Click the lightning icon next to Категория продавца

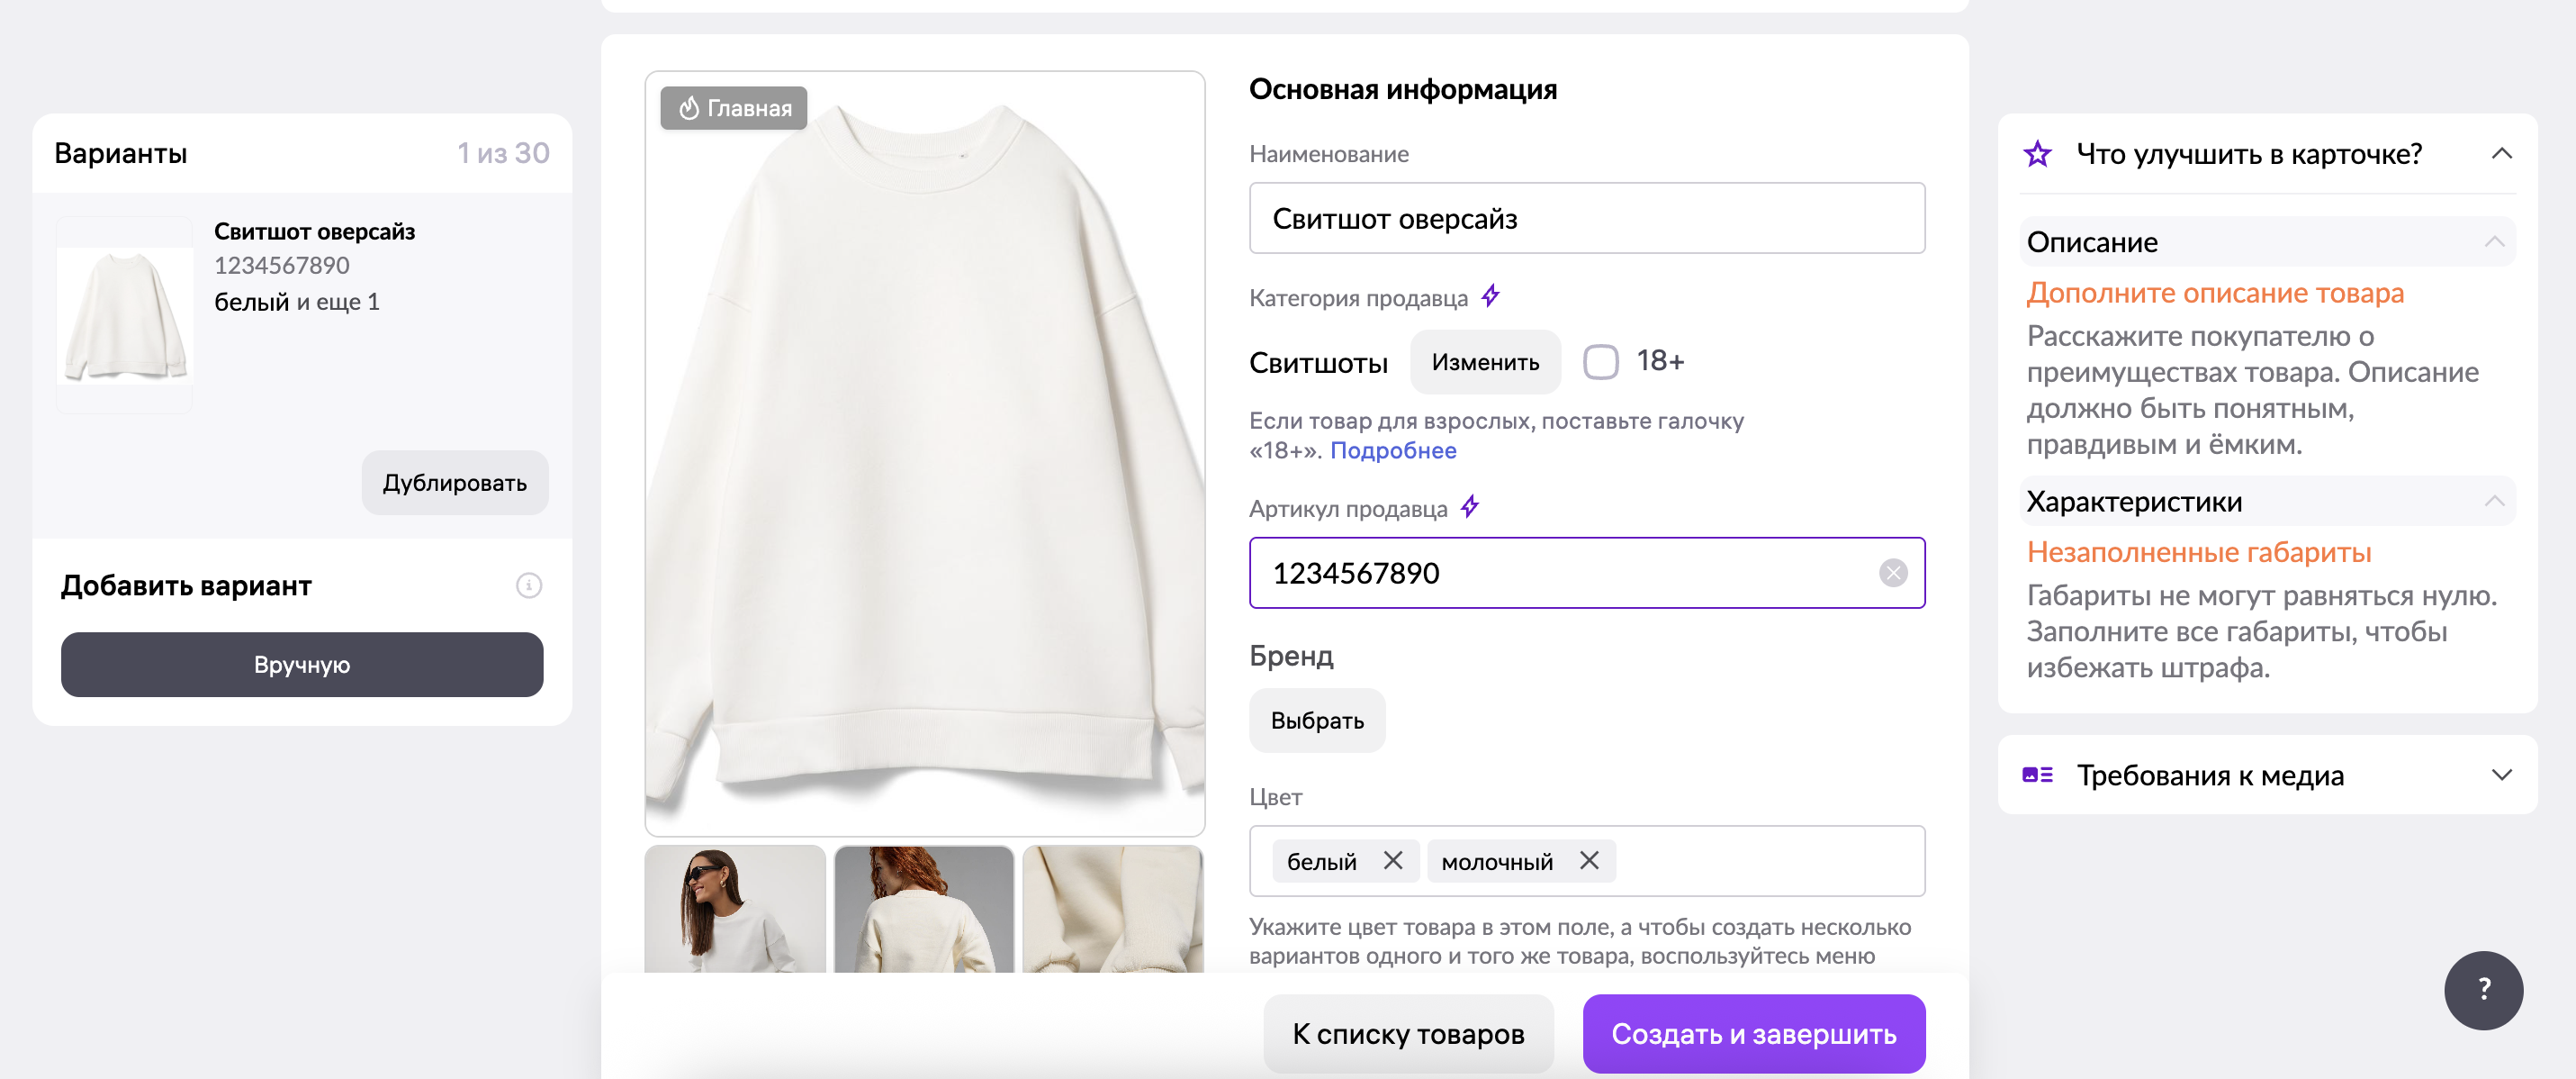(x=1490, y=296)
